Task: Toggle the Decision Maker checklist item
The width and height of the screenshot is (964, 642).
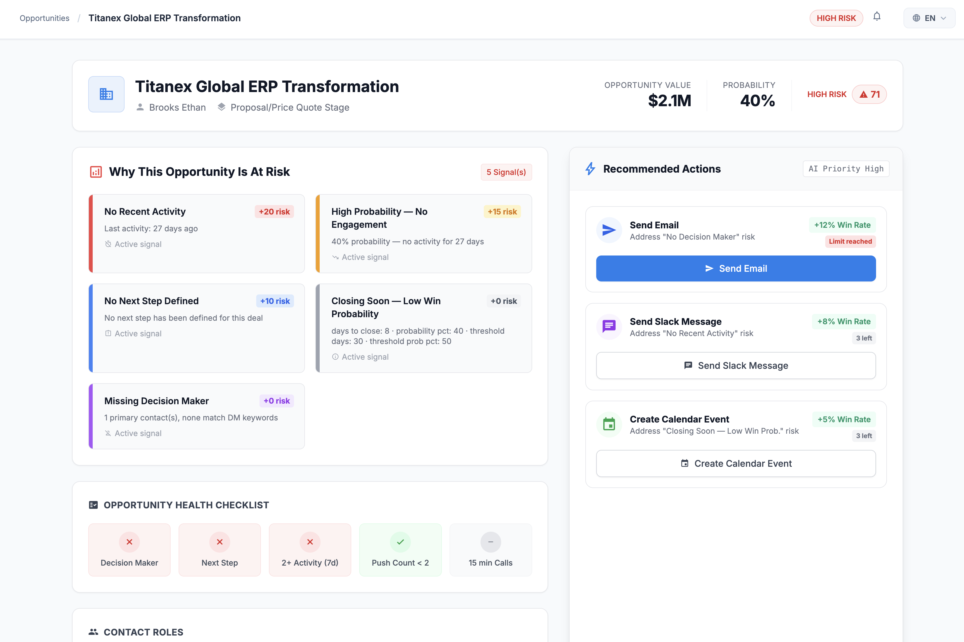Action: click(129, 550)
